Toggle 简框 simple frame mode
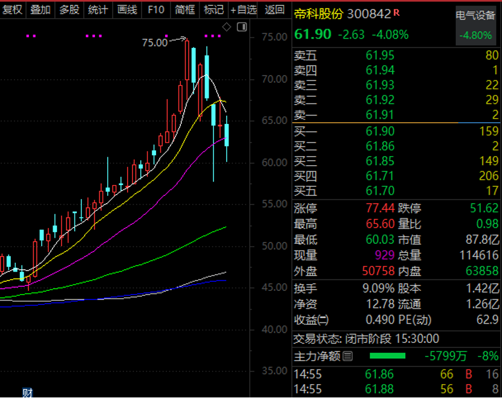The width and height of the screenshot is (502, 398). (x=184, y=10)
